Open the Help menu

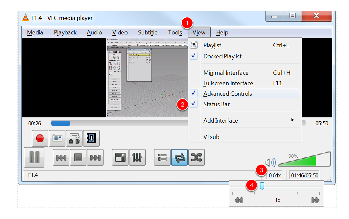[222, 32]
